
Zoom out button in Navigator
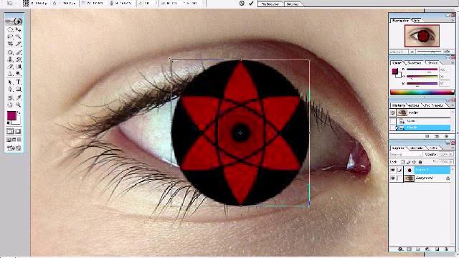412,52
